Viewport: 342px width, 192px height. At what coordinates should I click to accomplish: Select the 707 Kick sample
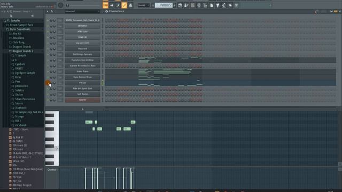[x=17, y=177]
